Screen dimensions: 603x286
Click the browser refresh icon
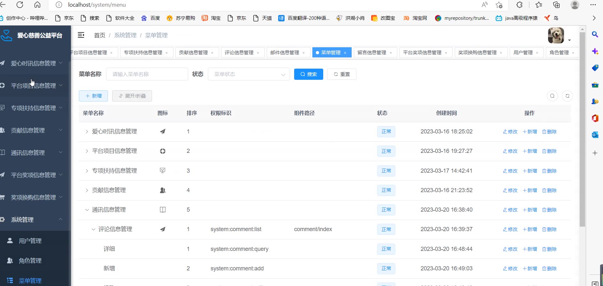20,5
